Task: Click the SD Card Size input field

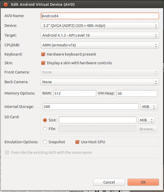Action: [98, 120]
